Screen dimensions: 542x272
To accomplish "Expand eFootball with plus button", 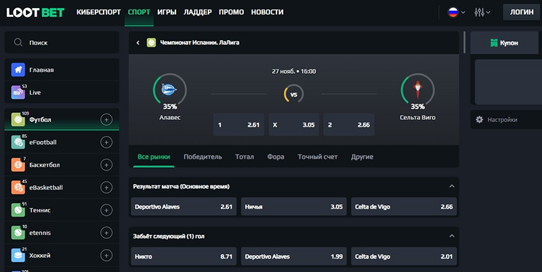I will click(x=106, y=142).
